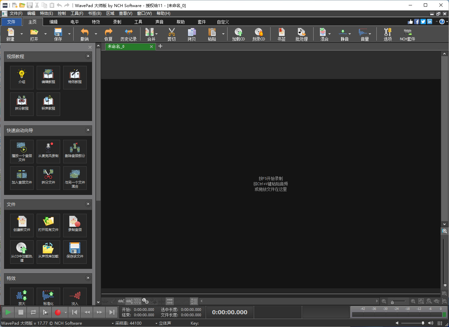Collapse the 快速启动向导 panel
This screenshot has width=449, height=327.
tap(88, 130)
